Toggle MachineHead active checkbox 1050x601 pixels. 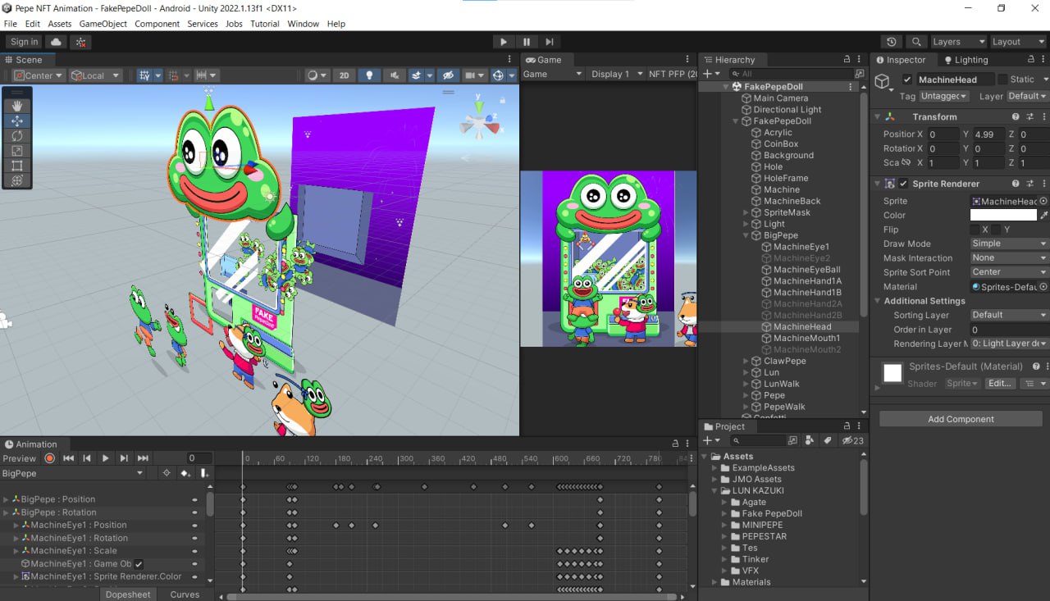(906, 80)
